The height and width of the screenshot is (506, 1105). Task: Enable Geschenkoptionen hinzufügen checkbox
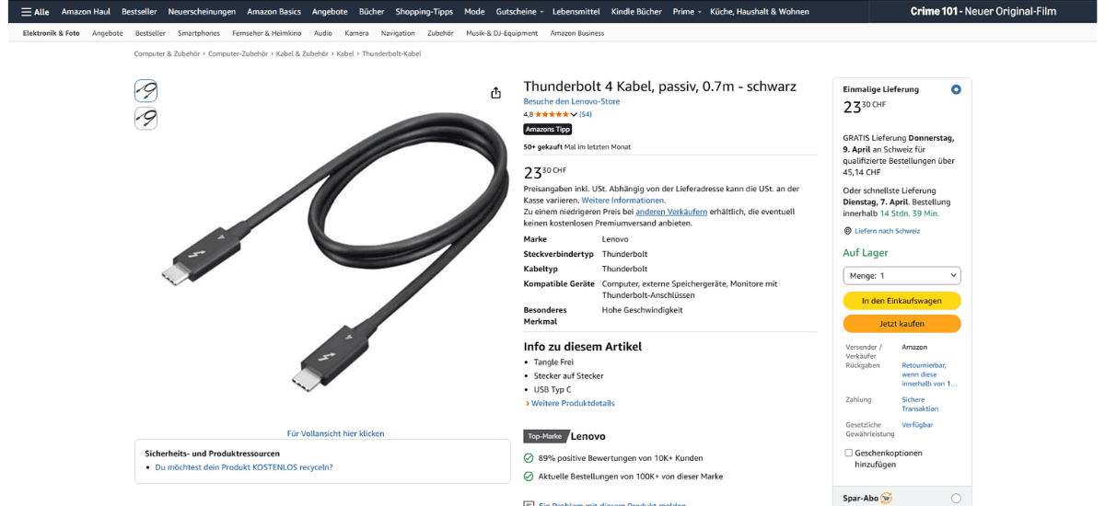(x=848, y=453)
